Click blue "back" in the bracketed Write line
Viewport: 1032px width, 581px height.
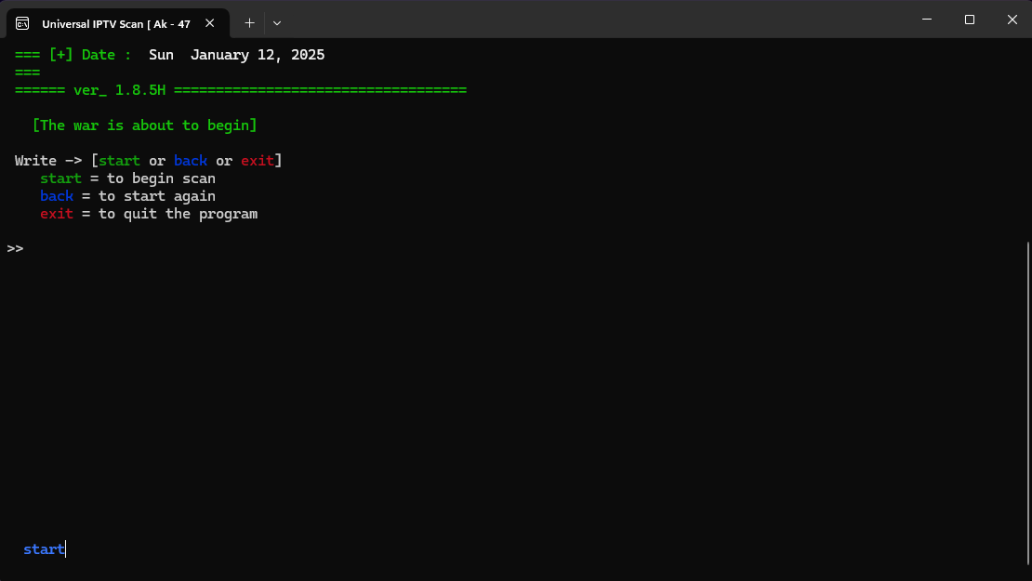pos(191,161)
